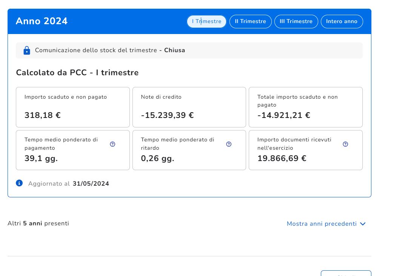Click the Mostra anni precedenti link
405x276 pixels.
(x=322, y=224)
